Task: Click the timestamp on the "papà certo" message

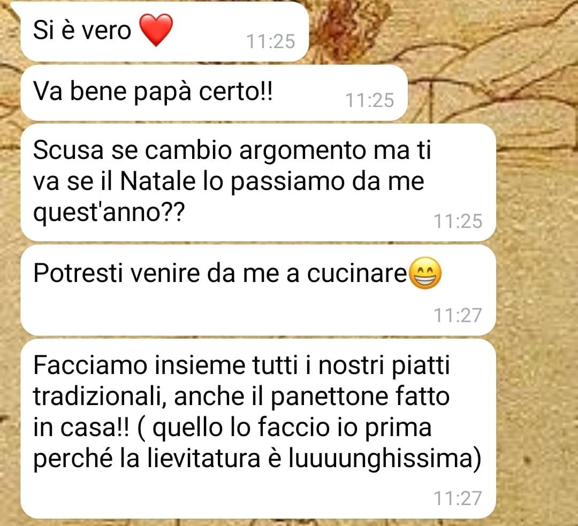Action: coord(370,100)
